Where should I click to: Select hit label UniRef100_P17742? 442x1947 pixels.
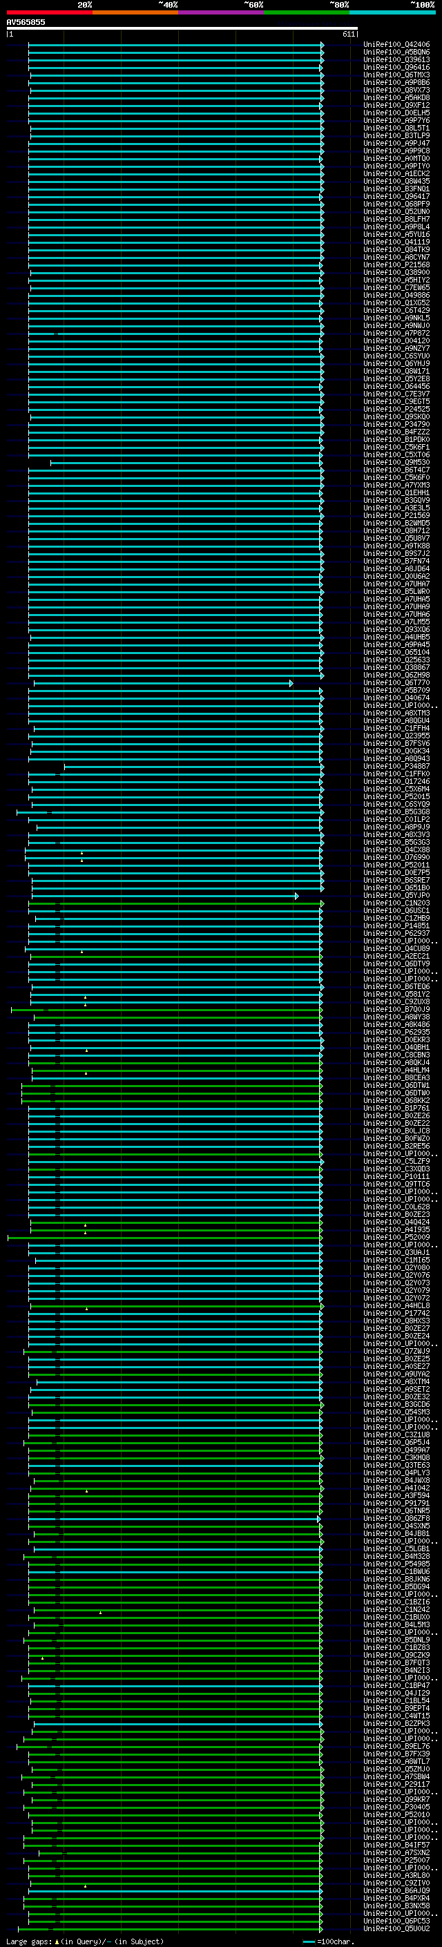point(396,1313)
